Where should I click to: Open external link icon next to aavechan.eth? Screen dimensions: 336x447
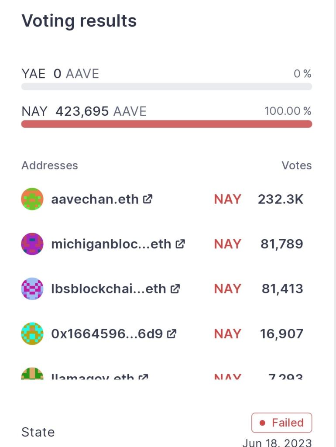coord(148,199)
